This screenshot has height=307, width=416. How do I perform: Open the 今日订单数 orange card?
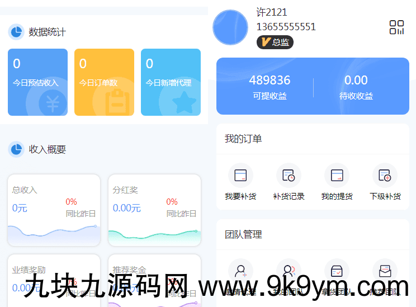(x=104, y=82)
